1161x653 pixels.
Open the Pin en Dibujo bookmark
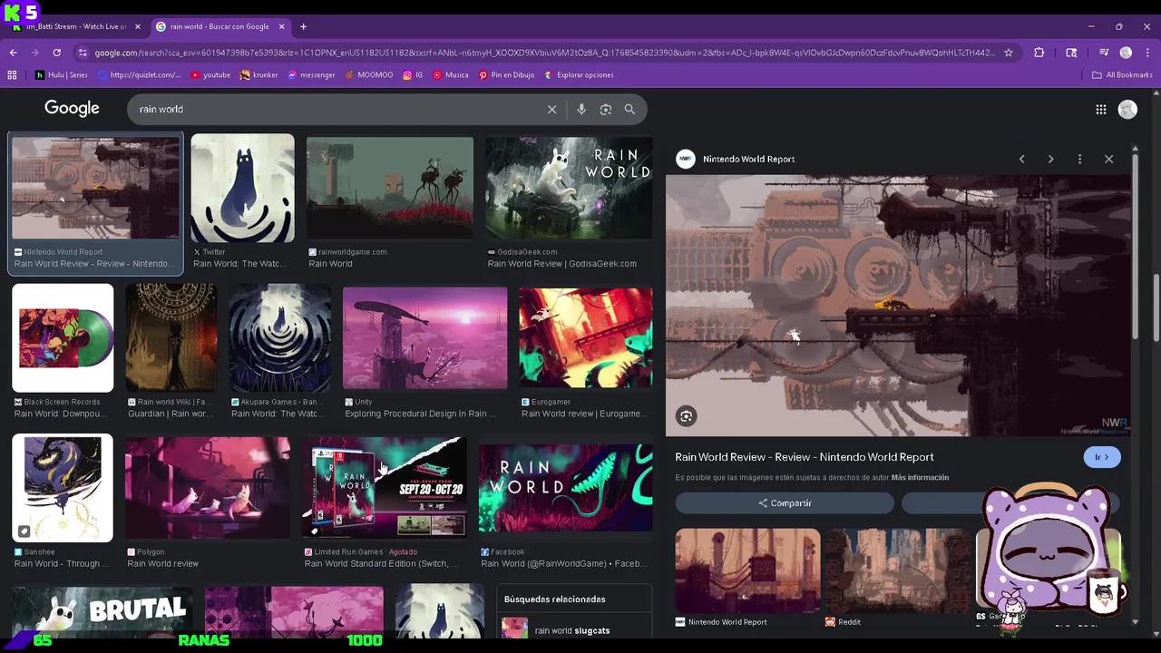507,75
